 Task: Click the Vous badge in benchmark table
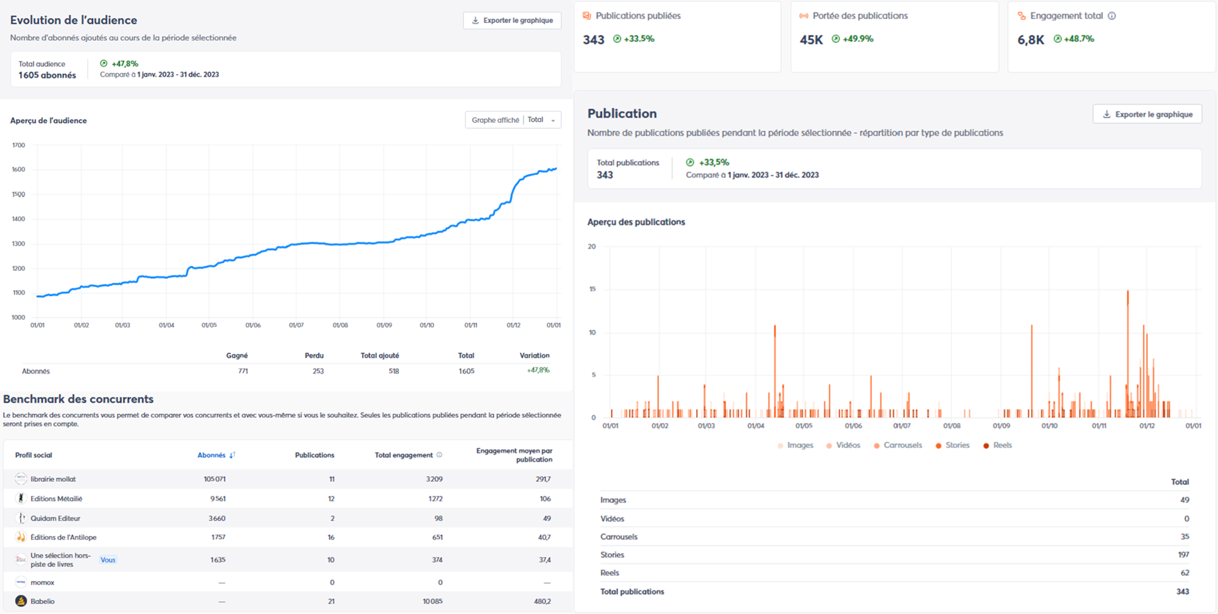click(108, 560)
